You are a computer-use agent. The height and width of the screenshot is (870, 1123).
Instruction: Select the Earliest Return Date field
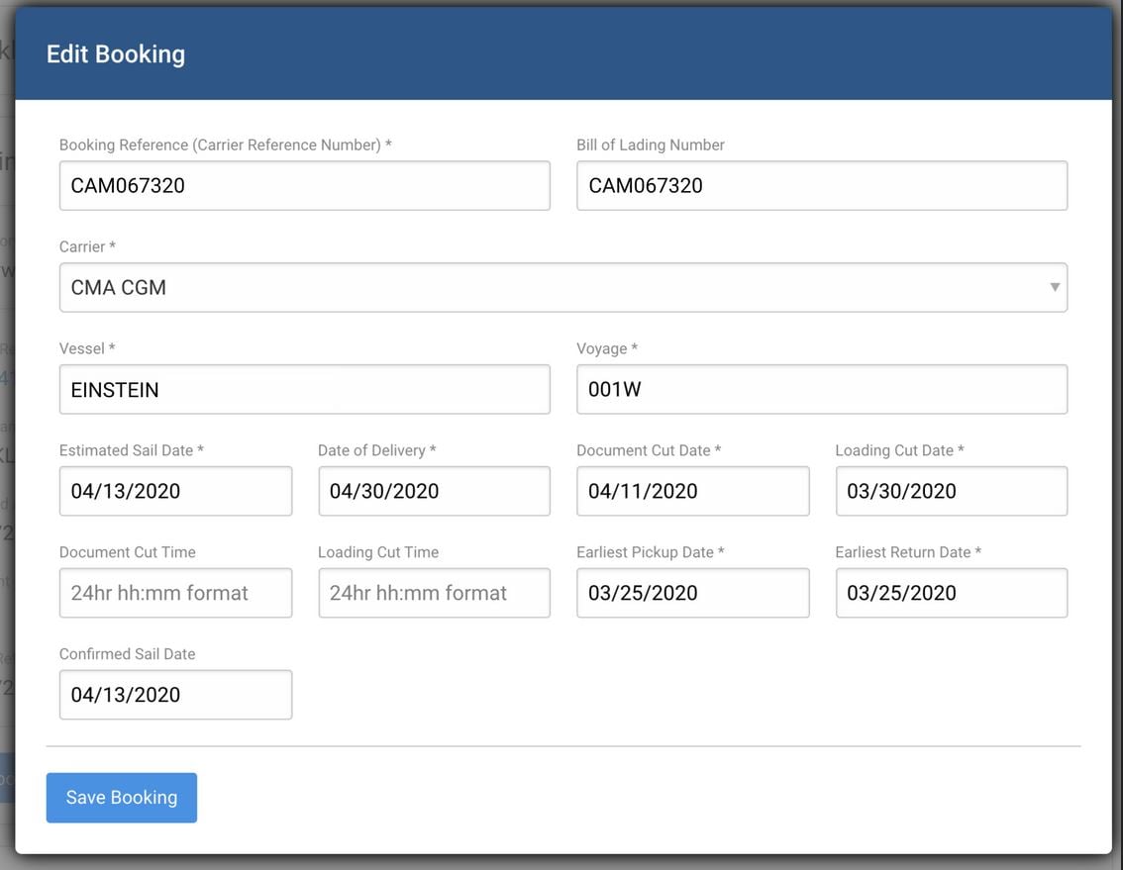[x=951, y=593]
